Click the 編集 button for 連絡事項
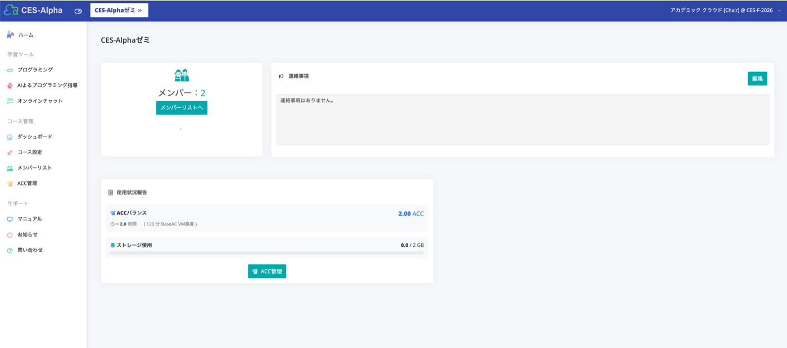This screenshot has width=787, height=348. pyautogui.click(x=757, y=79)
